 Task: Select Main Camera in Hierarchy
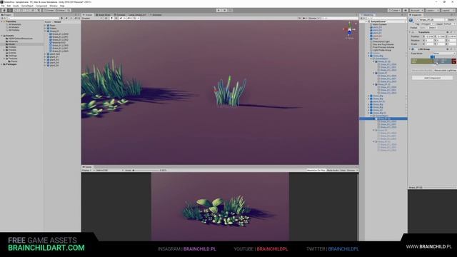(x=379, y=24)
